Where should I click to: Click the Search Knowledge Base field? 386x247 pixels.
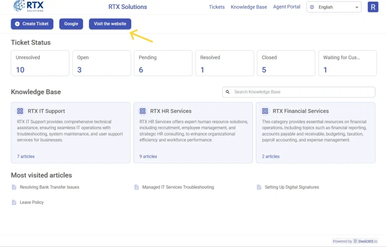(x=299, y=92)
